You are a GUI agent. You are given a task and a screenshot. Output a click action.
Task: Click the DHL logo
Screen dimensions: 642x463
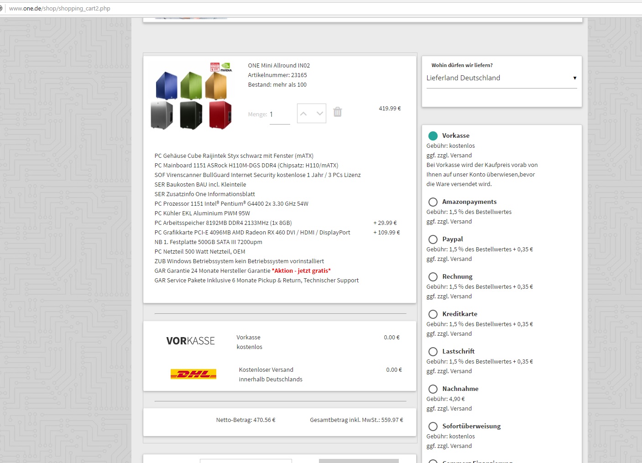click(x=193, y=374)
